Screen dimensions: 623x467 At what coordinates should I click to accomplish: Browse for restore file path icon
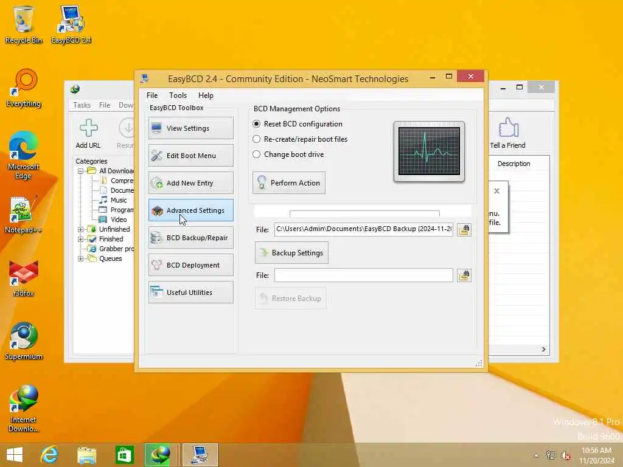[x=464, y=275]
